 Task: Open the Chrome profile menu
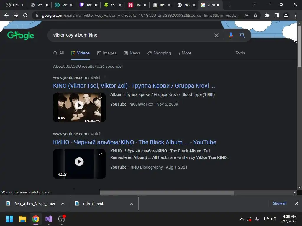coord(286,15)
